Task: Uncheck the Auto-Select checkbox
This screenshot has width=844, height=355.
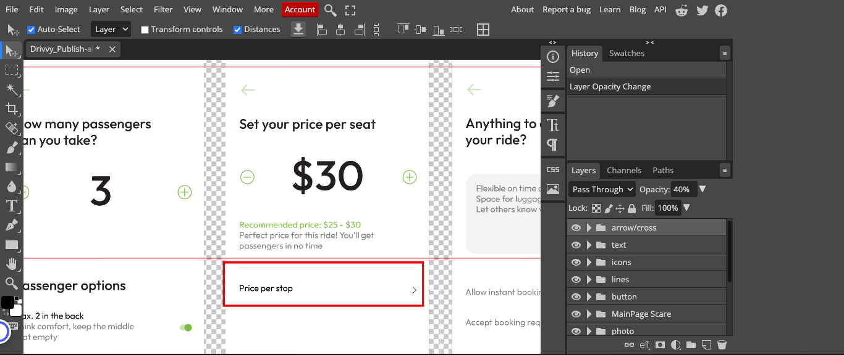Action: (x=32, y=30)
